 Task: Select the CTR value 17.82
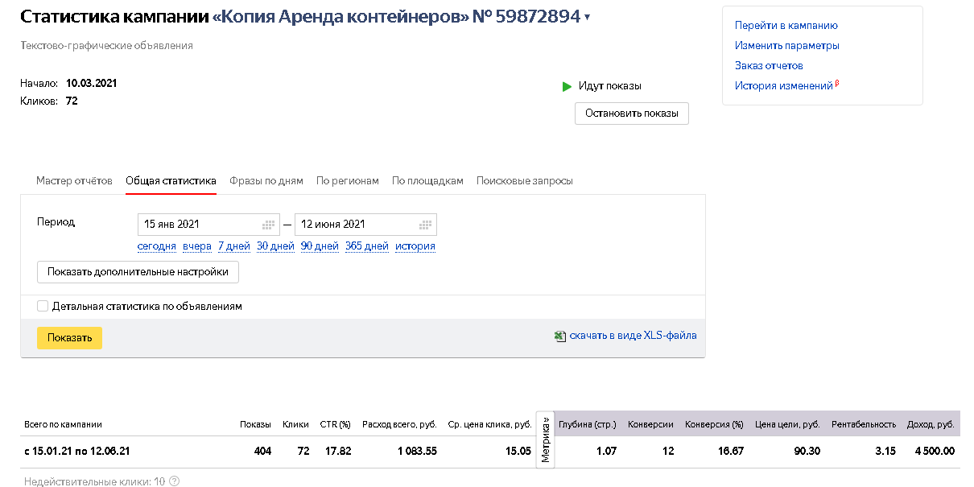(338, 452)
